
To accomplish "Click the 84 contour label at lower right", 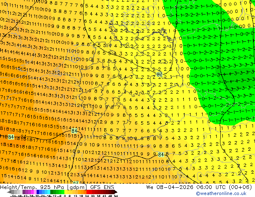I will [x=161, y=154].
